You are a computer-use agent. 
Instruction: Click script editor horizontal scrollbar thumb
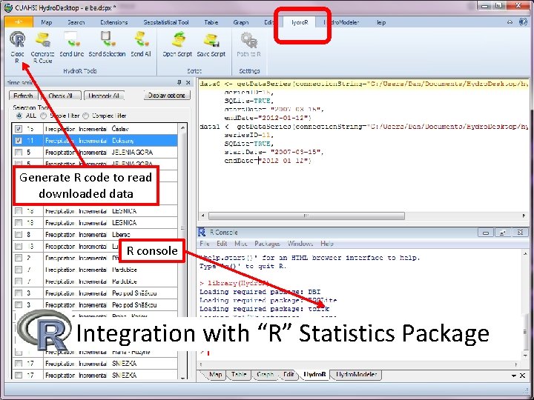coord(306,216)
